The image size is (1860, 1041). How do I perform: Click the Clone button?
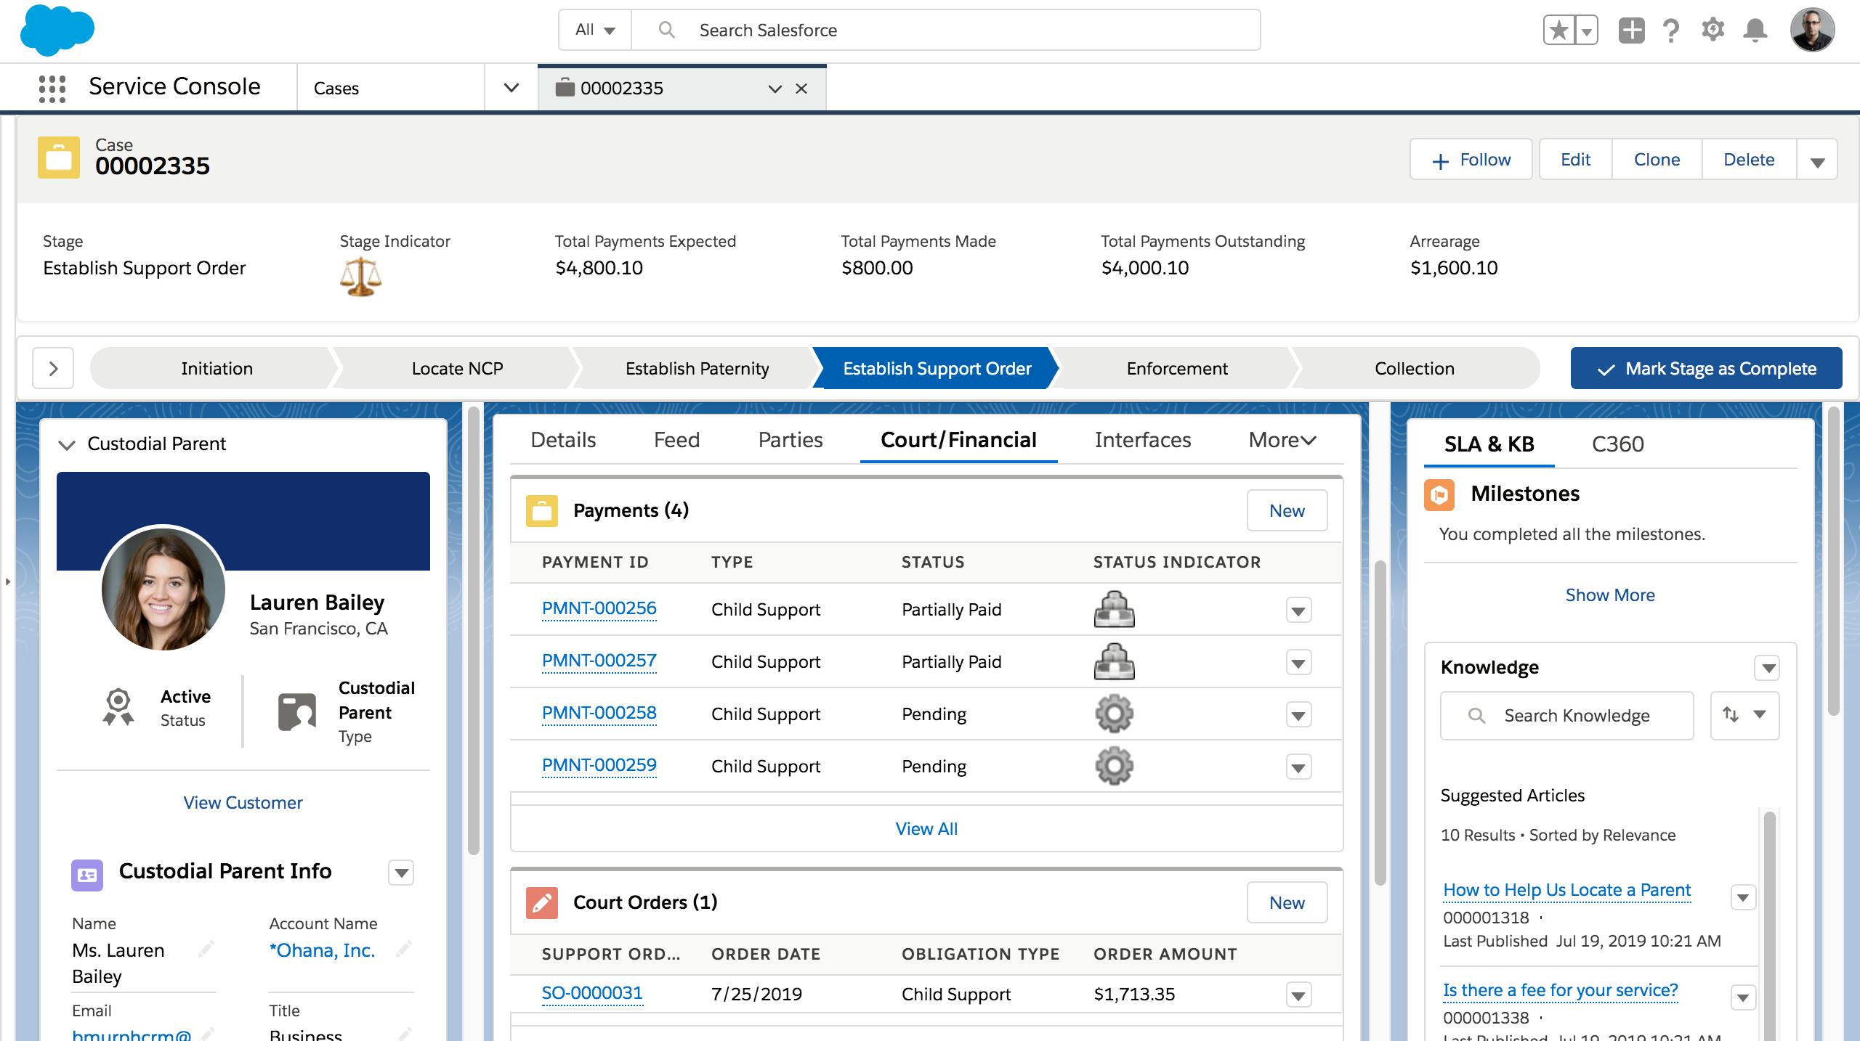coord(1657,160)
